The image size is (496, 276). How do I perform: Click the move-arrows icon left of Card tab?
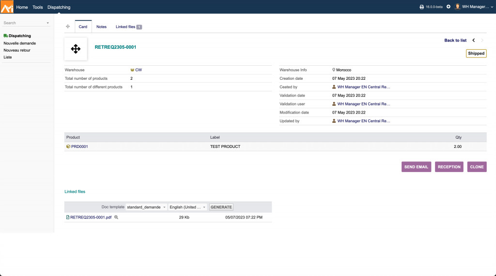coord(68,27)
